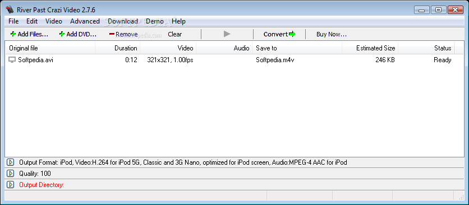Image resolution: width=469 pixels, height=205 pixels.
Task: Click the Output Format description text
Action: coord(183,162)
